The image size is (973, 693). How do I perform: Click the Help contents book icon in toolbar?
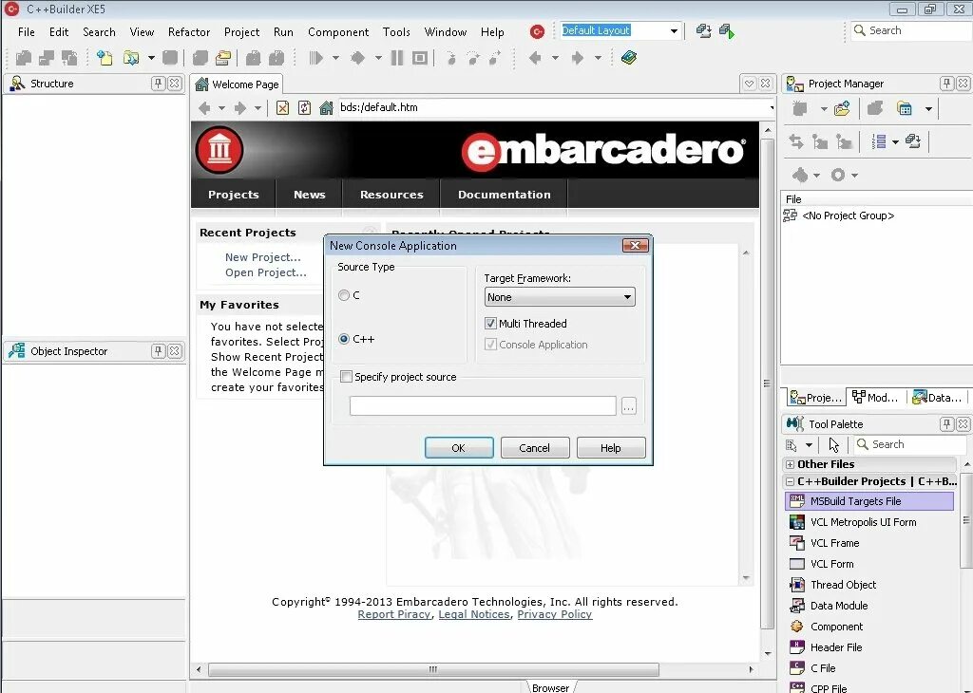coord(629,58)
